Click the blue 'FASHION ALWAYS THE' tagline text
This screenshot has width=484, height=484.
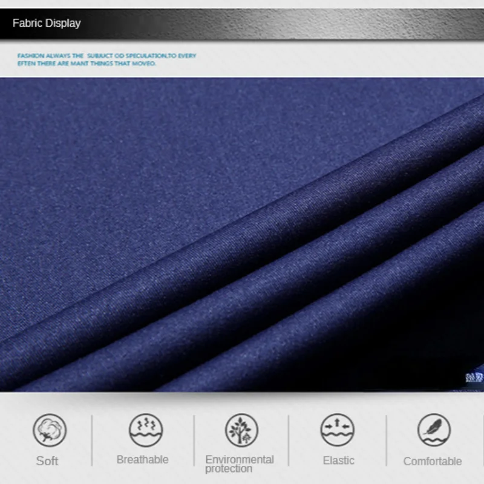tap(107, 59)
